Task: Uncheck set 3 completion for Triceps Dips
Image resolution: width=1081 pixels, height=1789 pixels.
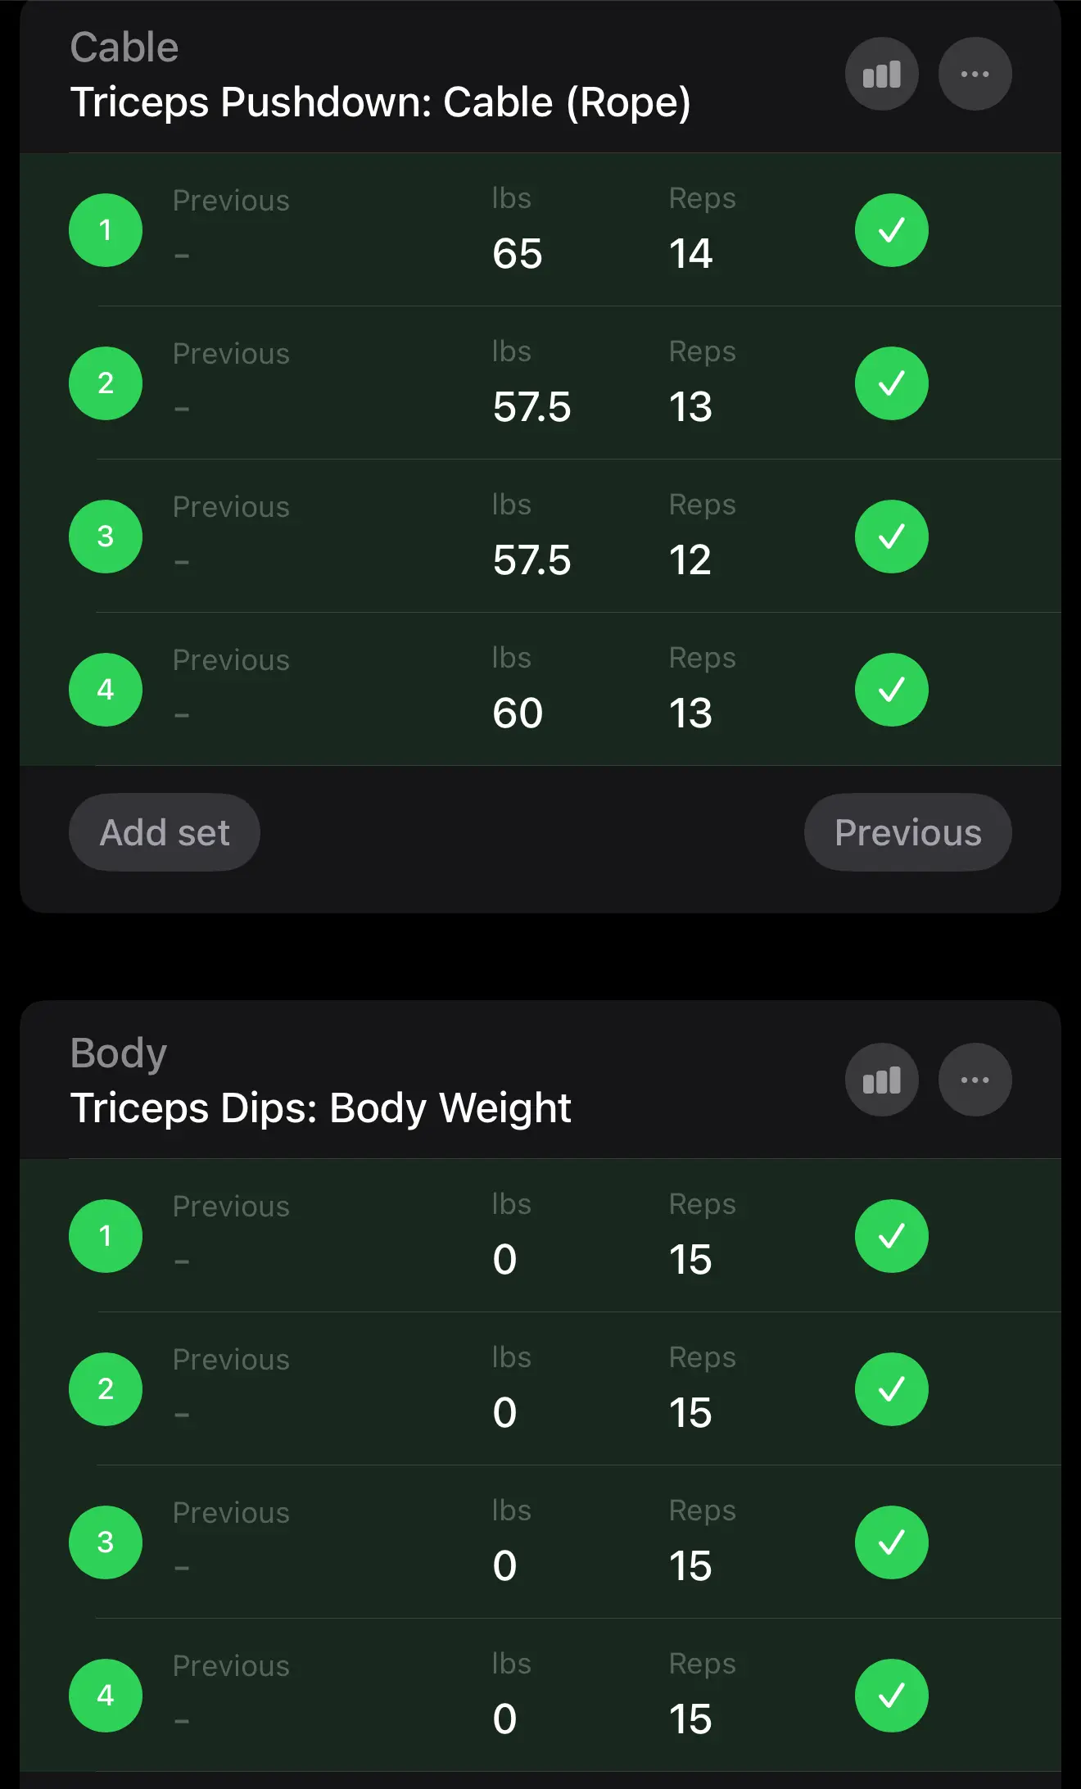Action: coord(891,1542)
